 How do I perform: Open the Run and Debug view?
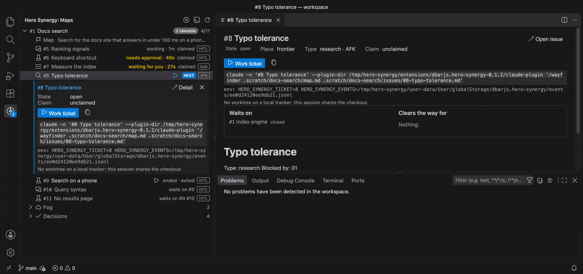click(x=10, y=76)
